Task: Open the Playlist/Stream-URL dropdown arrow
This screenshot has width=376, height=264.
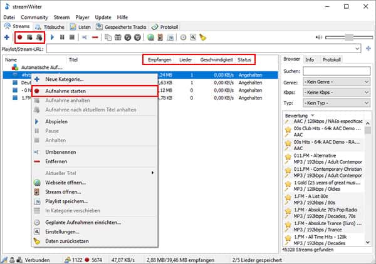Action: [x=357, y=49]
